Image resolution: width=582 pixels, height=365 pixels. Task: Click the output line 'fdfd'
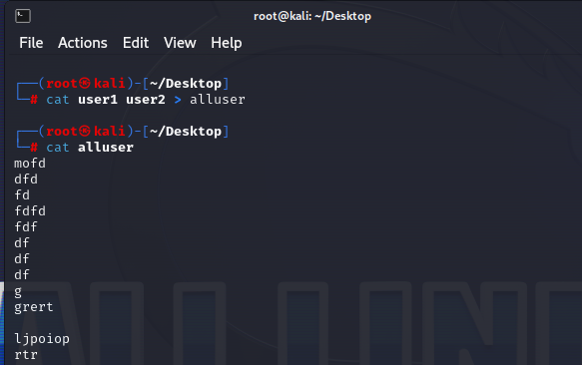(30, 211)
